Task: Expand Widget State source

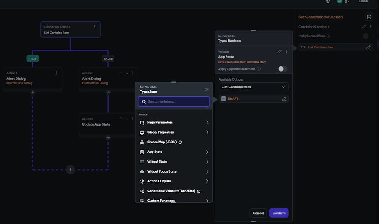Action: pyautogui.click(x=174, y=162)
